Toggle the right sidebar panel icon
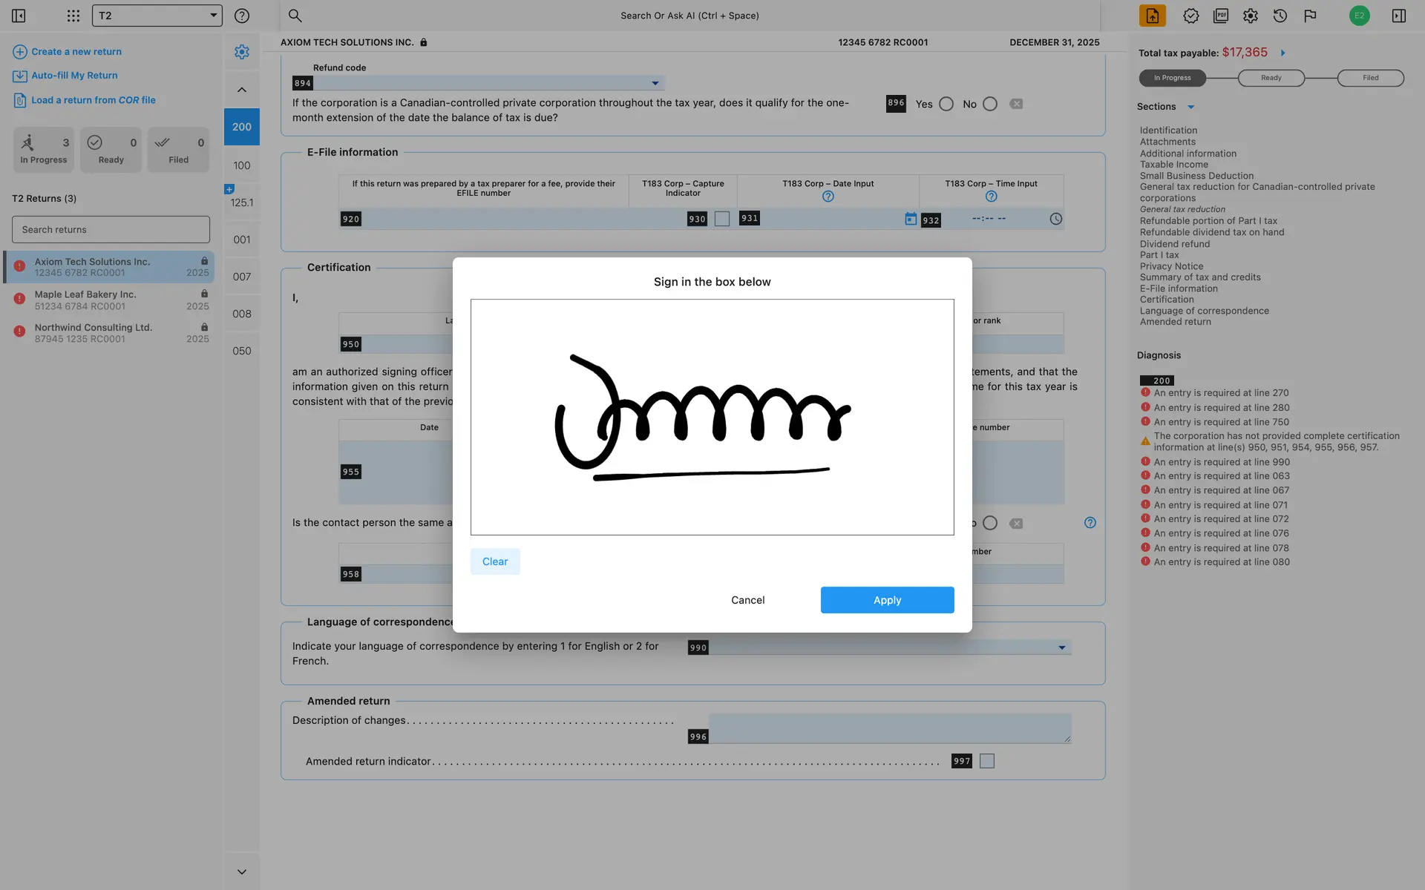Screen dimensions: 1425x890 [x=1399, y=16]
